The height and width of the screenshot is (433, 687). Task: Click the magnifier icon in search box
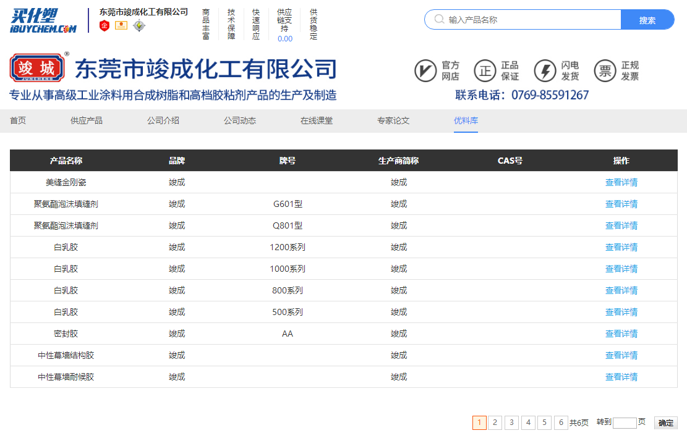[439, 19]
